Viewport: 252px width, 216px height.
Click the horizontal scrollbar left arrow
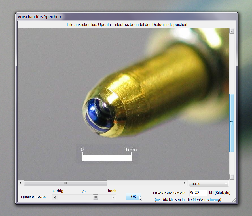point(20,183)
